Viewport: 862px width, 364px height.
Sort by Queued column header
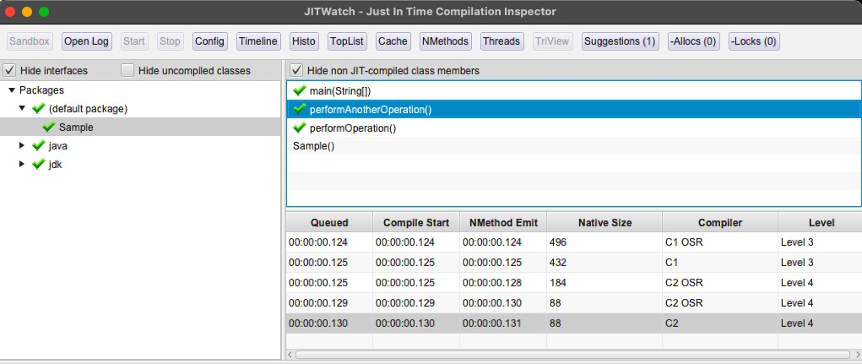click(x=329, y=223)
